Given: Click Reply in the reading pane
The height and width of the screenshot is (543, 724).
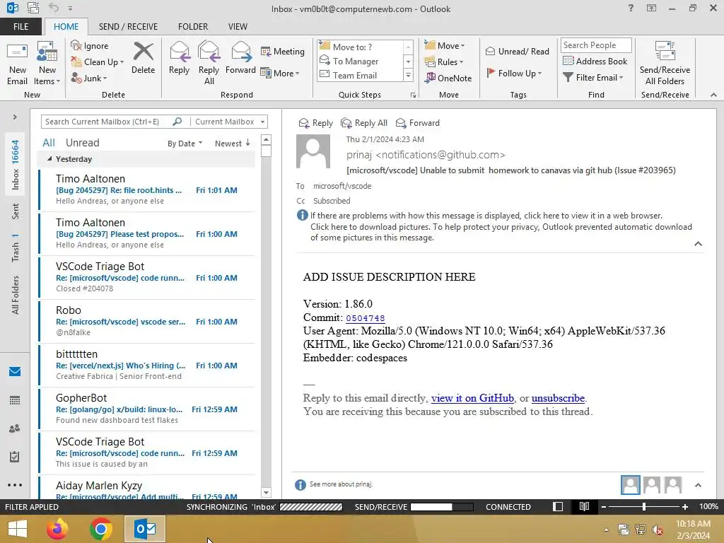Looking at the screenshot, I should pyautogui.click(x=316, y=123).
